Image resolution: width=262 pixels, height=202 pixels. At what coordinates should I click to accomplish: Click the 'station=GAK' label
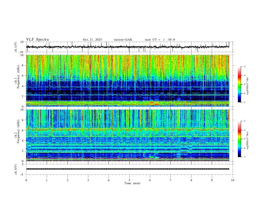(x=123, y=40)
